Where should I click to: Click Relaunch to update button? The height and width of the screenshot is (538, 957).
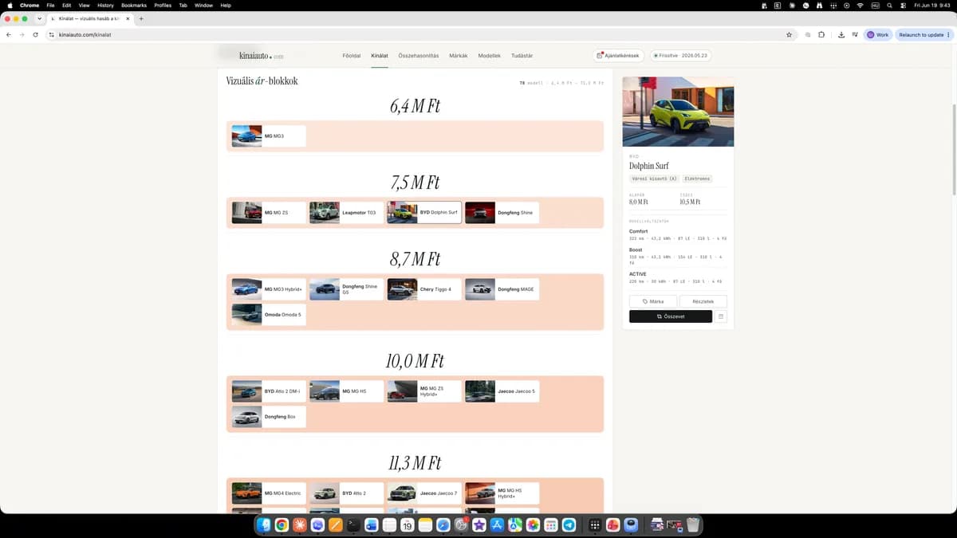point(924,35)
